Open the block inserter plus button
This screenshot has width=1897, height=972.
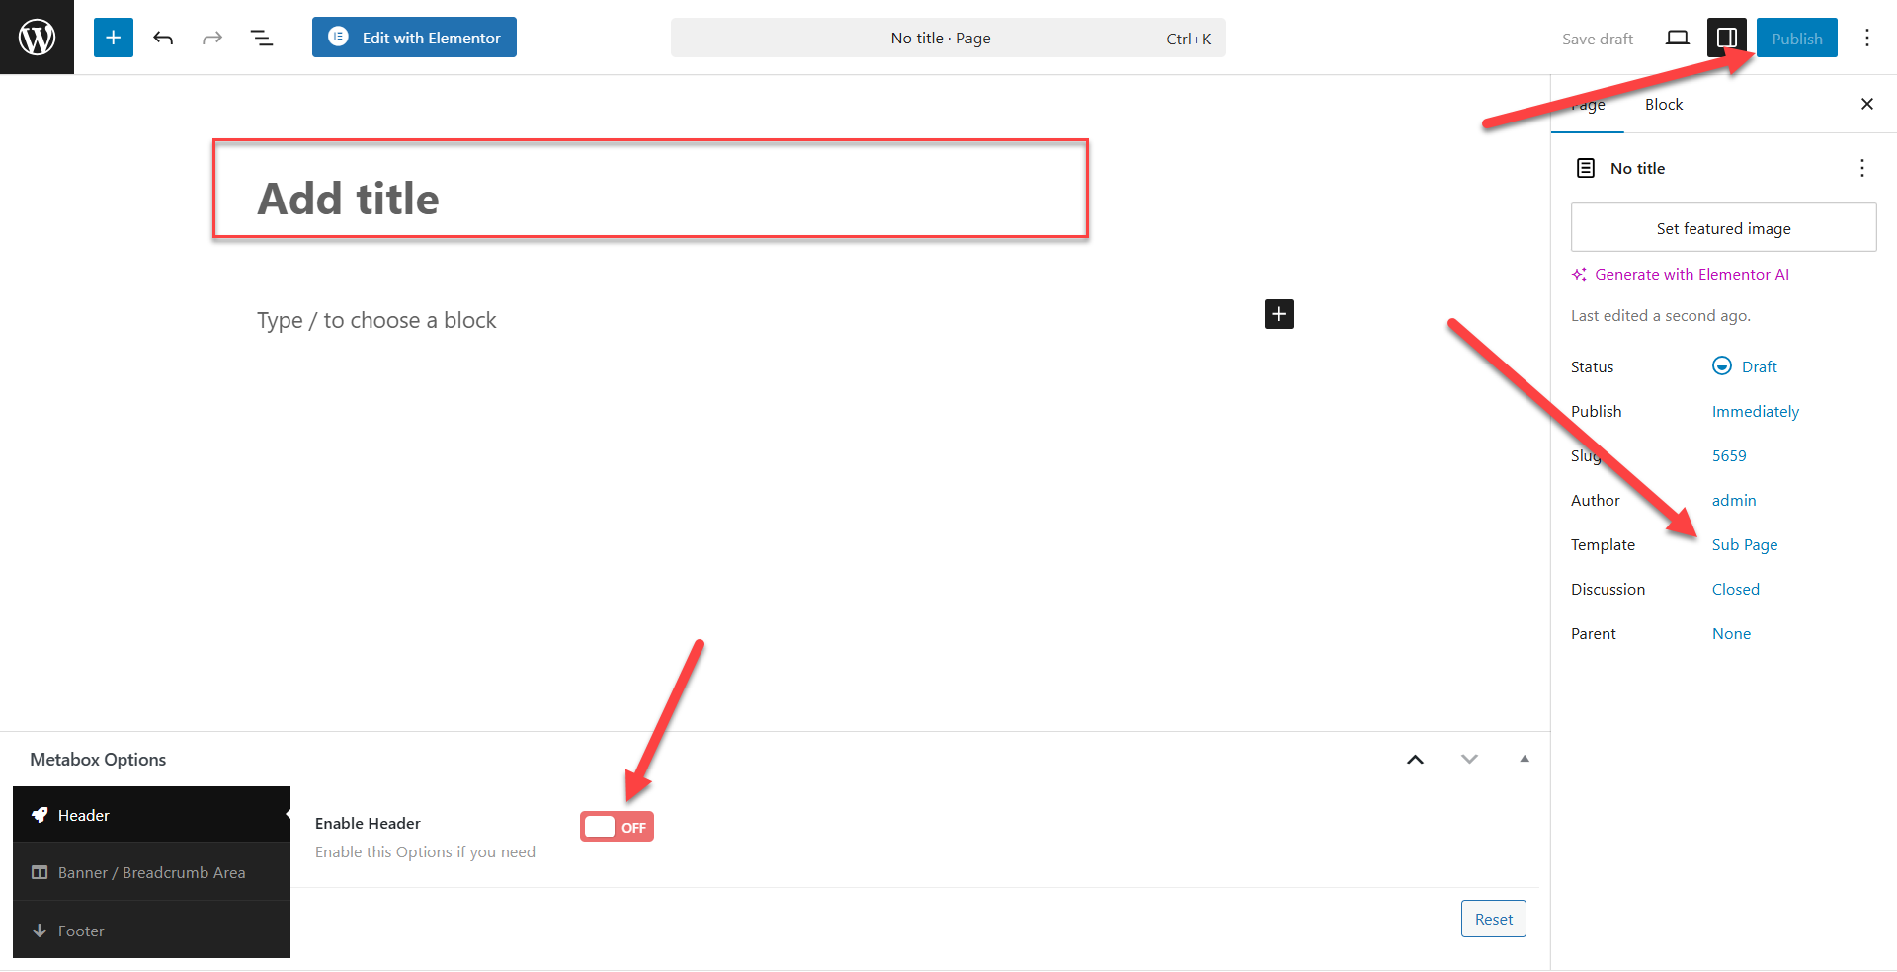[x=114, y=38]
